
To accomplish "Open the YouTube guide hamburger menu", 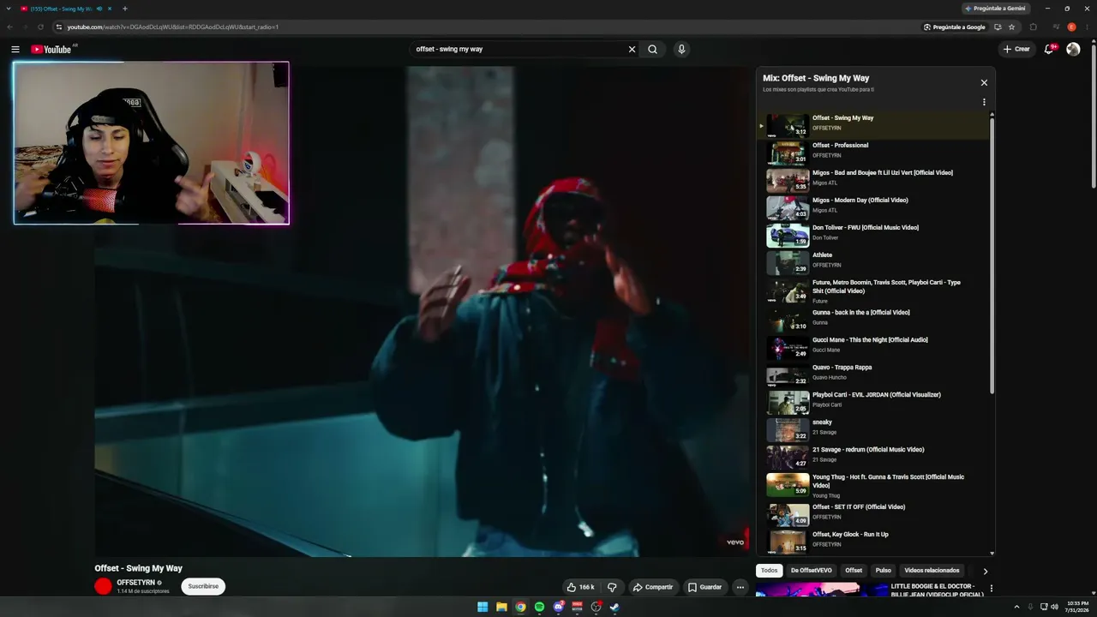I will (x=15, y=49).
